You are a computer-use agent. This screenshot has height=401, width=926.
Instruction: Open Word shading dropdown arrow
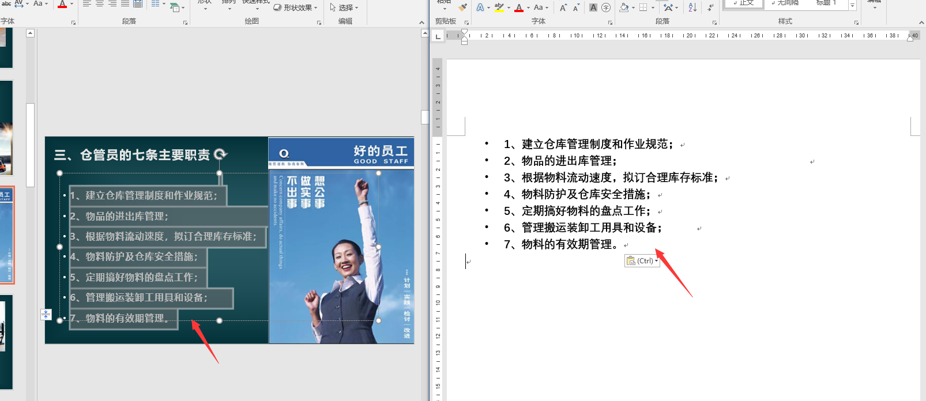click(634, 8)
